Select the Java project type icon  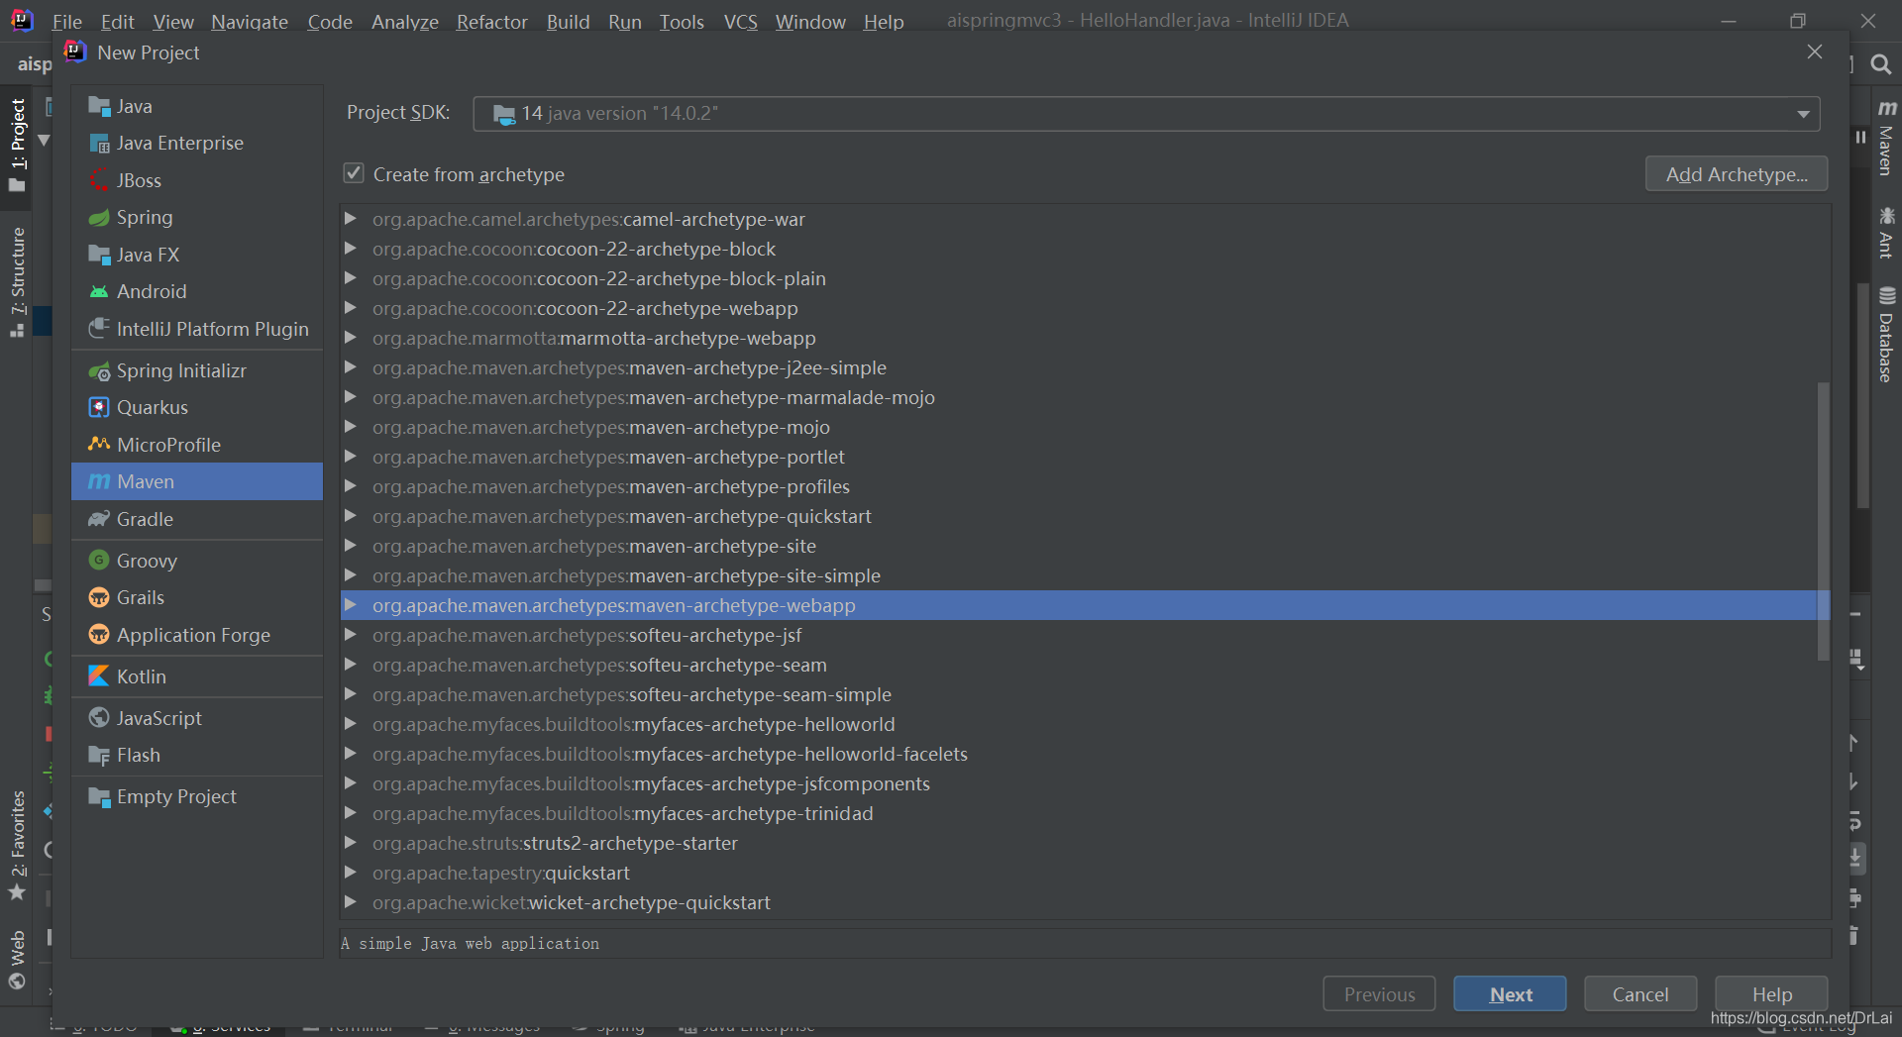99,106
